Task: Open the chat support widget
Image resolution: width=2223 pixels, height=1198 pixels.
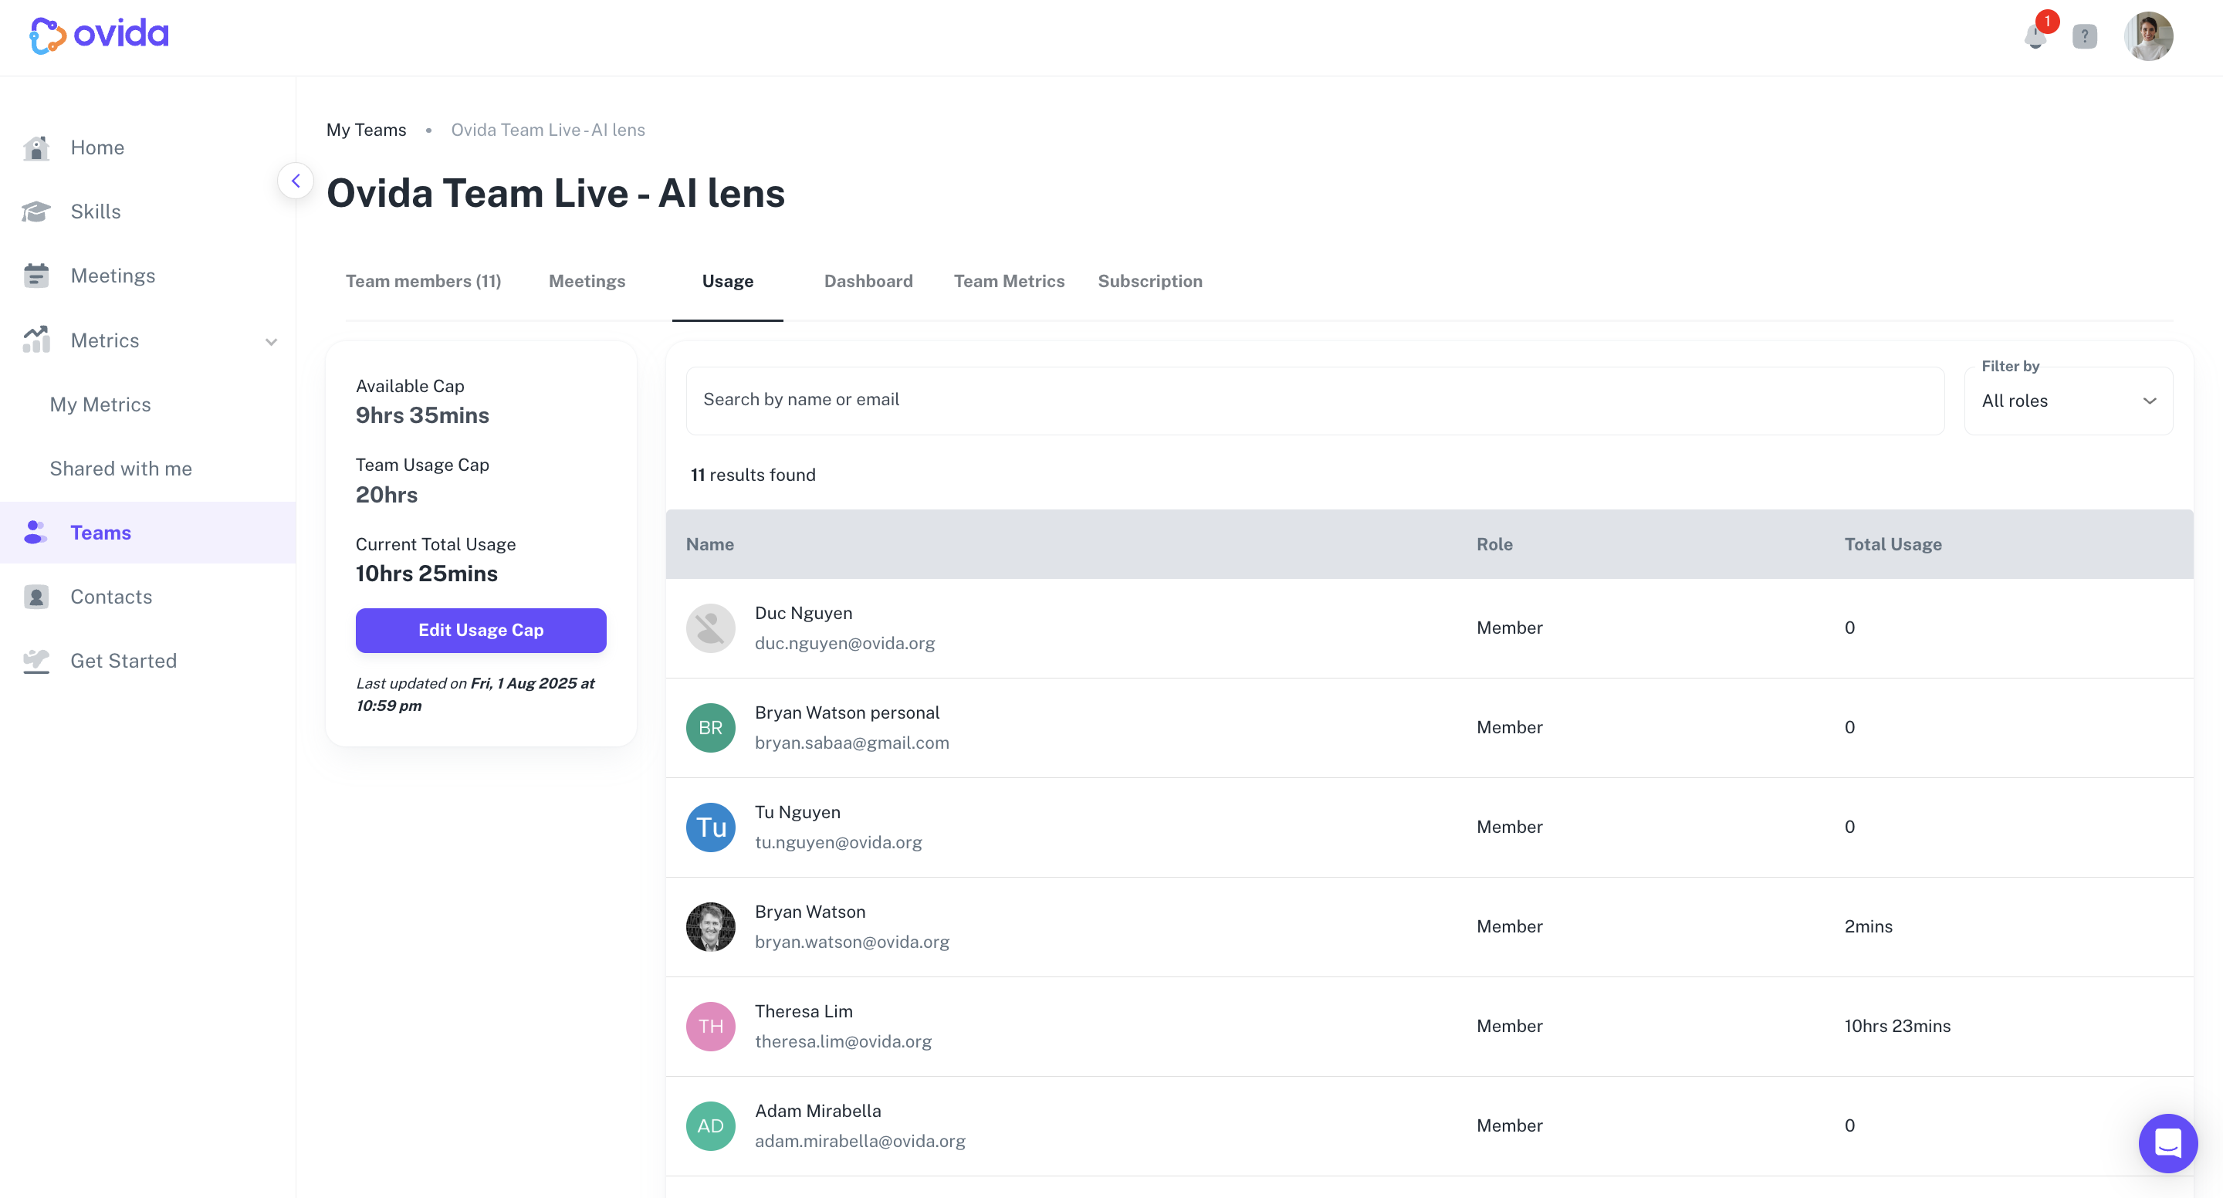Action: coord(2167,1144)
